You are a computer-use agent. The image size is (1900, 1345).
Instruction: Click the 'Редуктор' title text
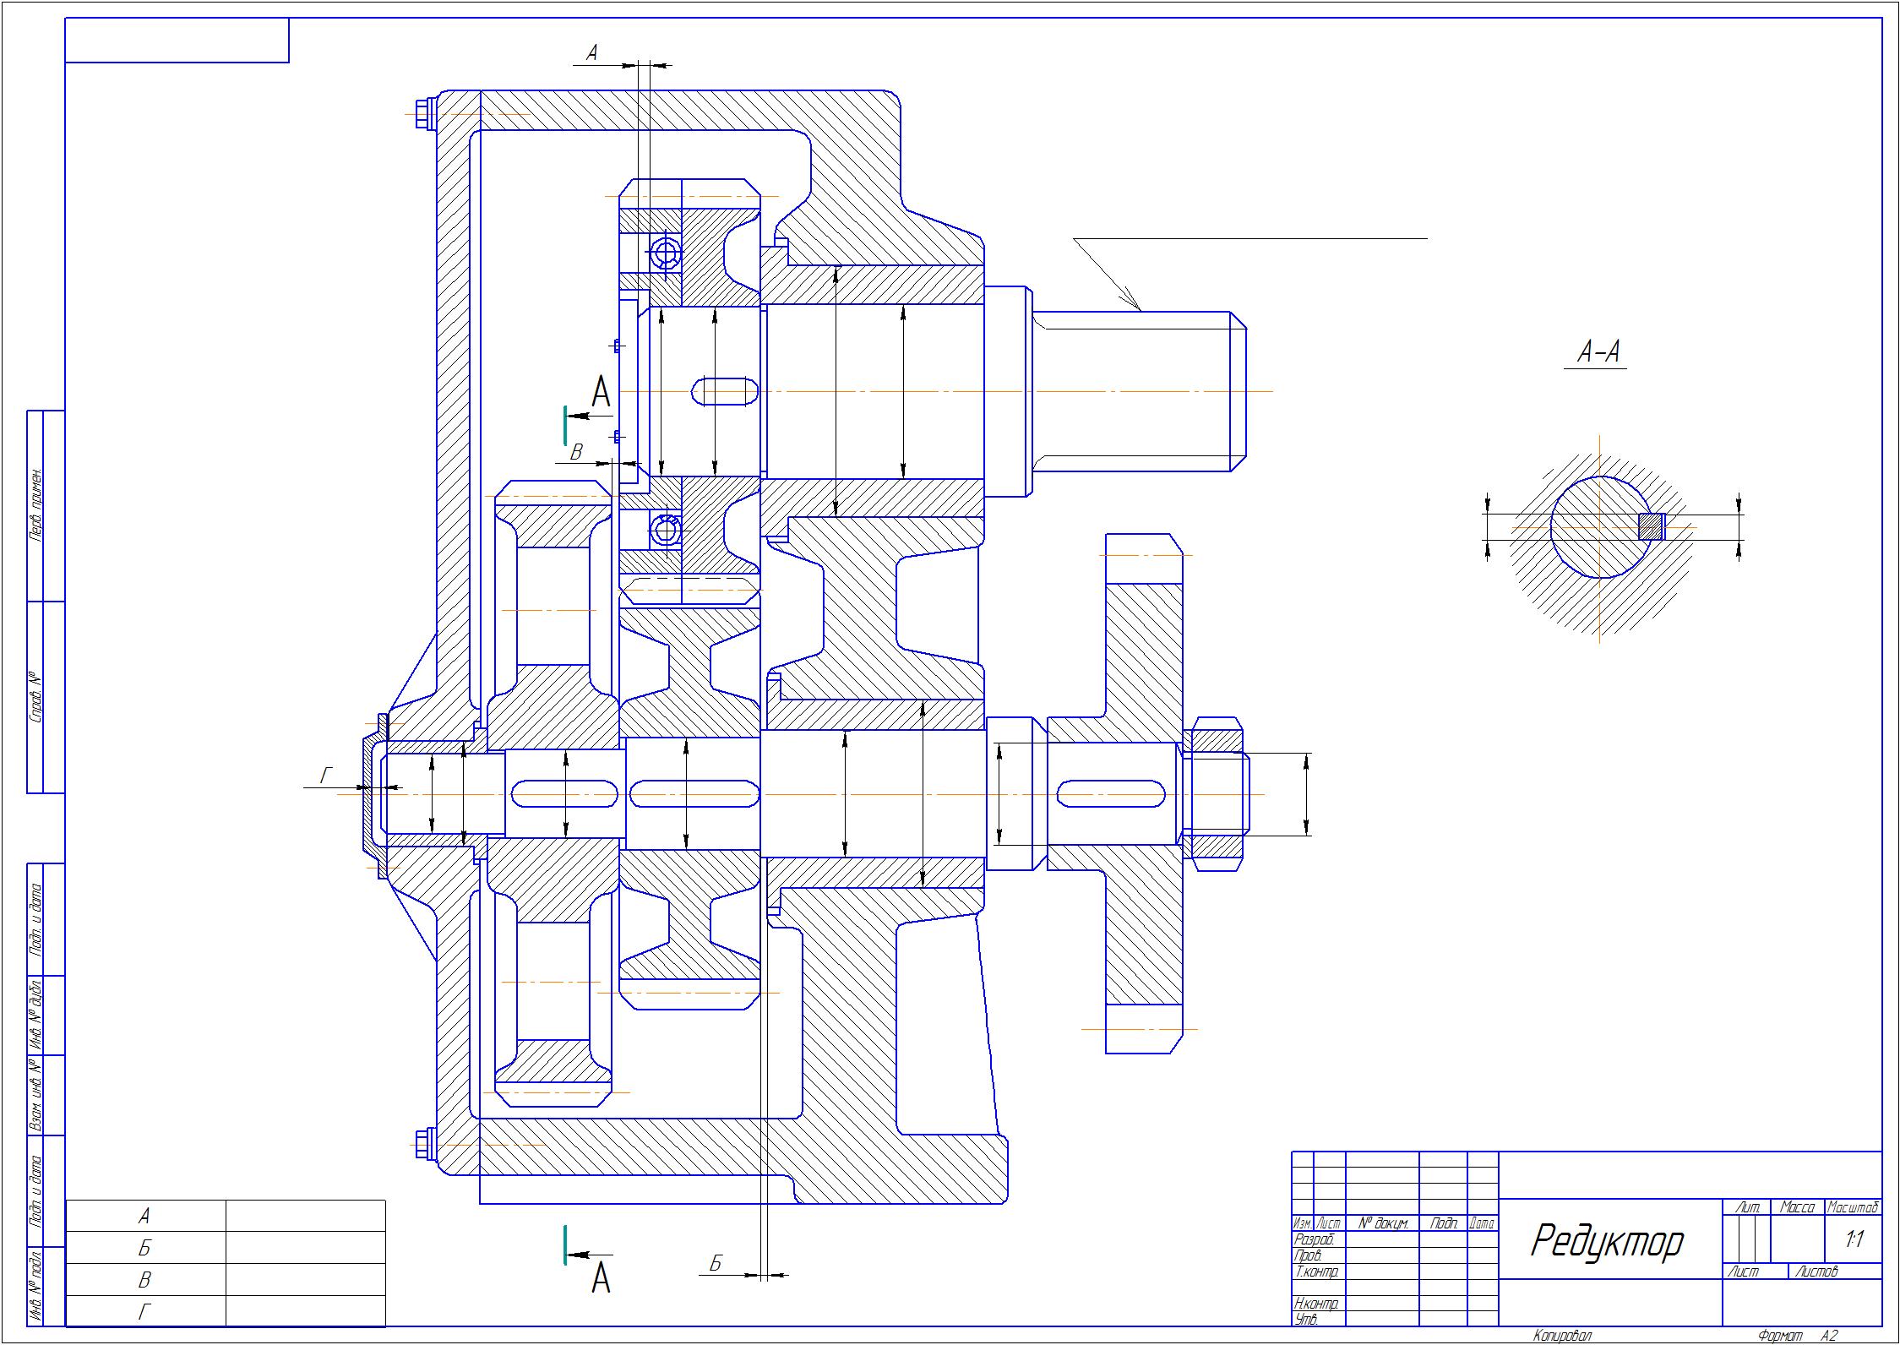(x=1606, y=1242)
